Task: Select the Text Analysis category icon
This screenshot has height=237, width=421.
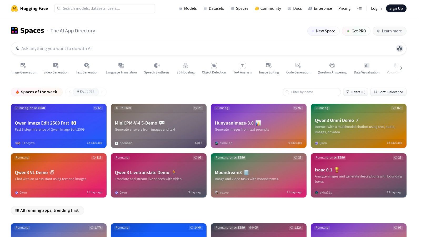Action: click(243, 65)
